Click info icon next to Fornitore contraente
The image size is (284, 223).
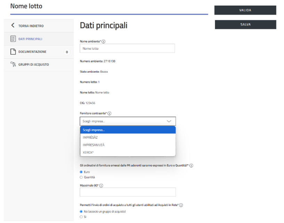coord(109,113)
